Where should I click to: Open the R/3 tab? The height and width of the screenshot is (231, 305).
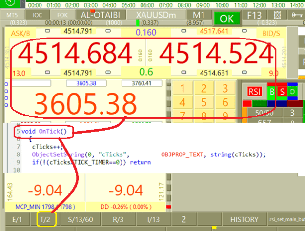point(118,219)
